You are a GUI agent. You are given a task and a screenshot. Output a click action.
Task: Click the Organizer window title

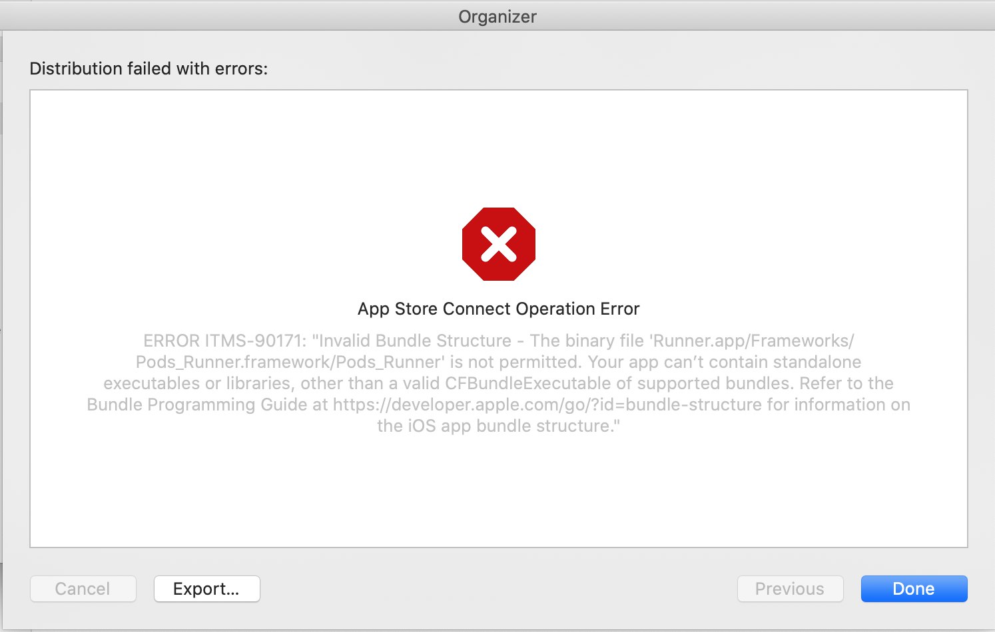pos(497,17)
